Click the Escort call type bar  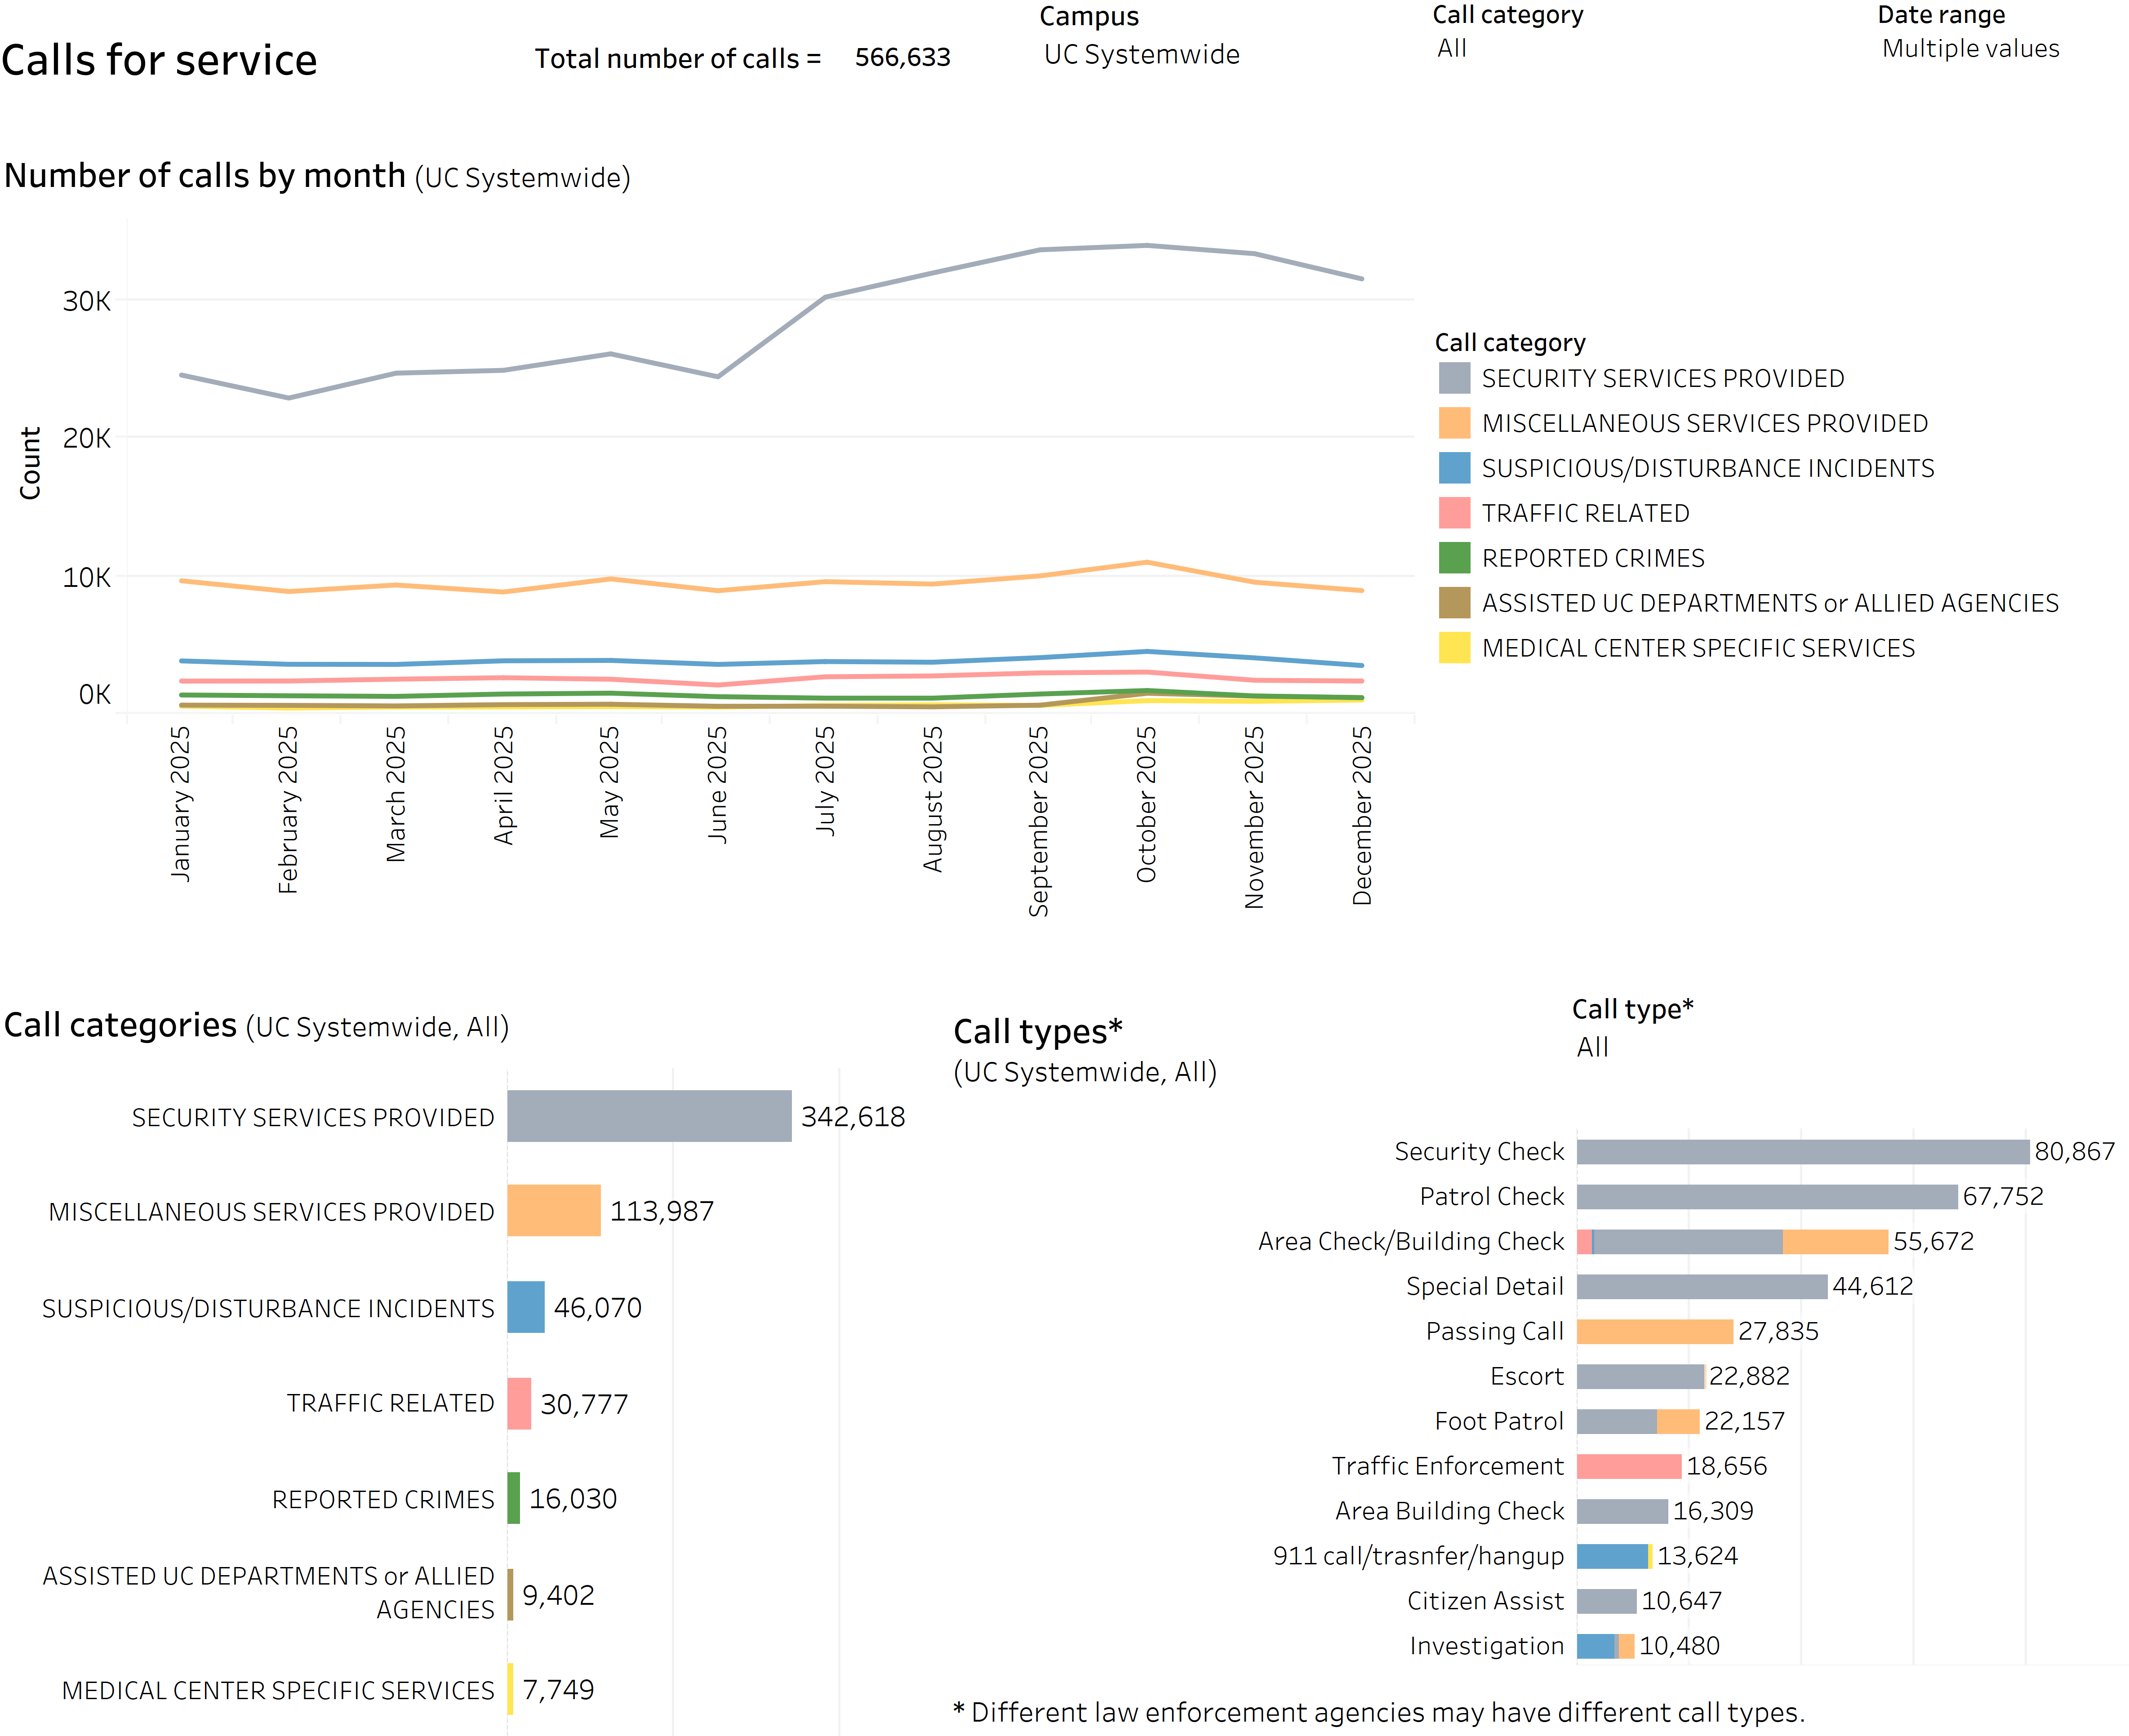(1640, 1376)
